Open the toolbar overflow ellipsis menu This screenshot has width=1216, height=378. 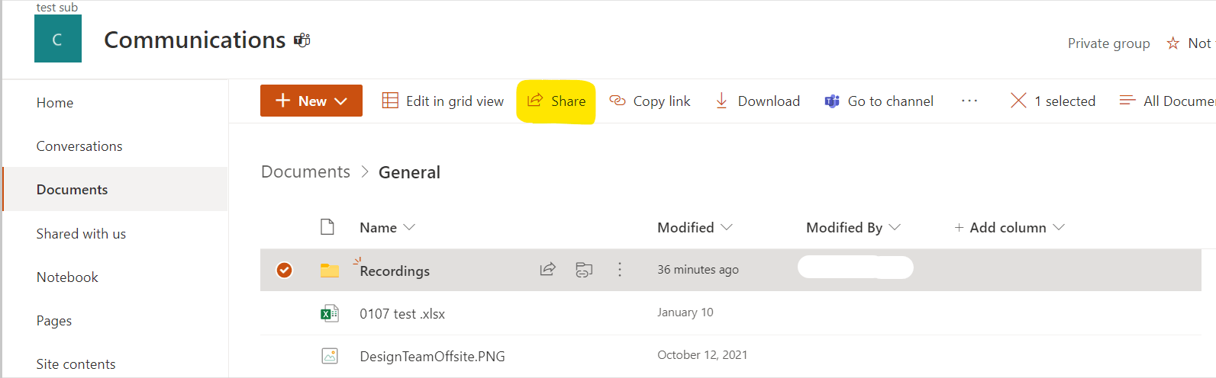tap(969, 101)
